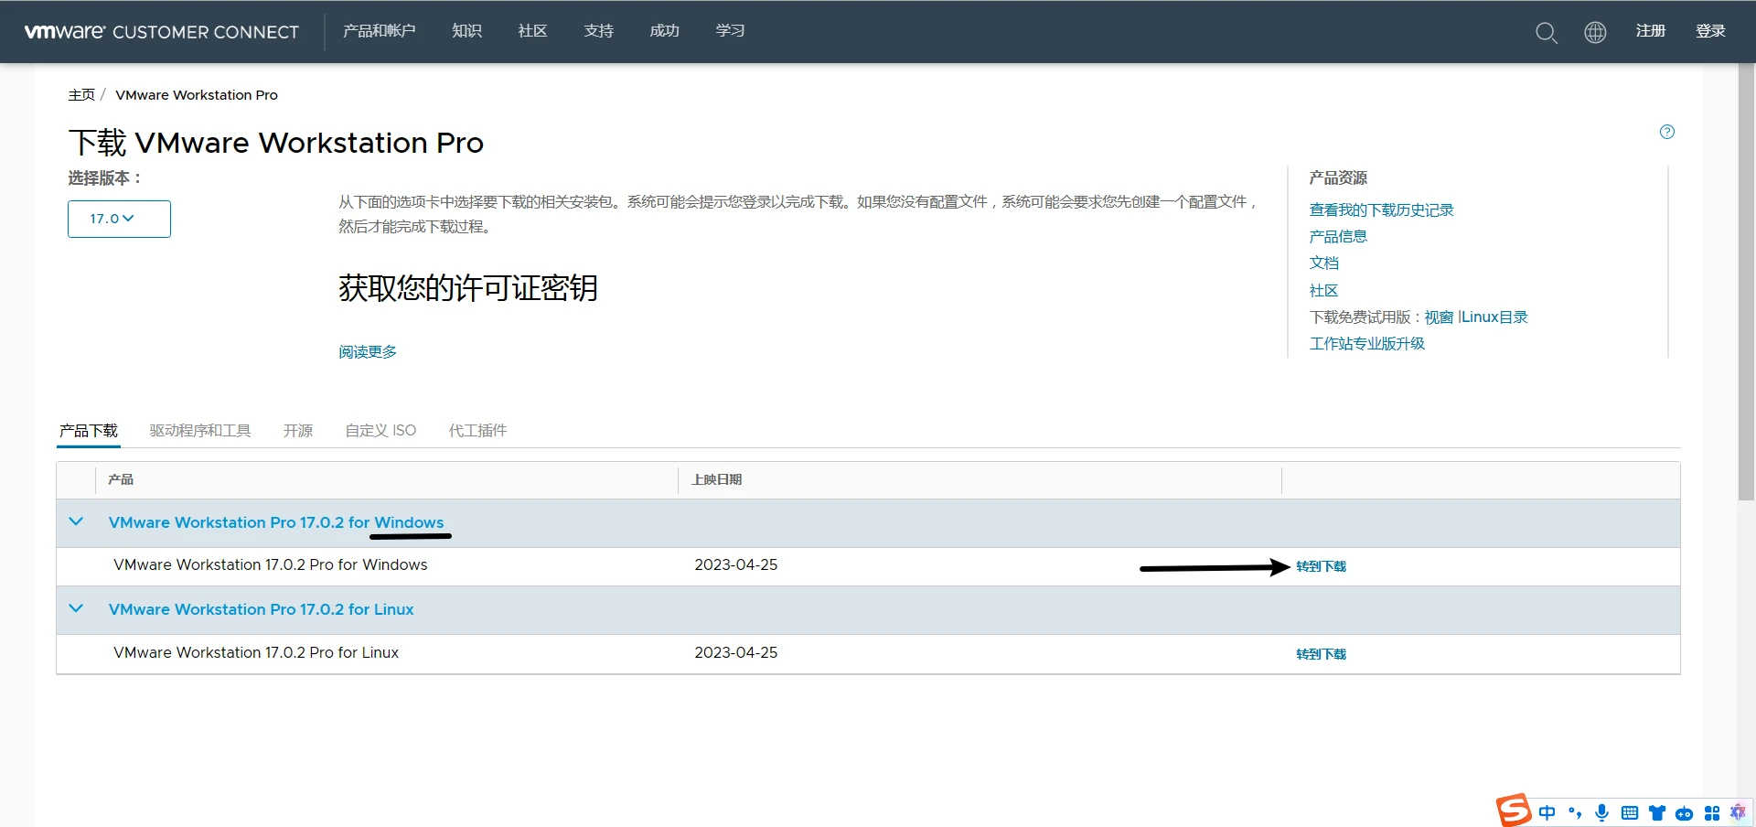Click the 产品 column header

tap(121, 479)
